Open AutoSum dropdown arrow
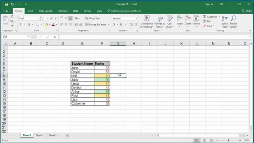The width and height of the screenshot is (254, 143). pyautogui.click(x=219, y=17)
